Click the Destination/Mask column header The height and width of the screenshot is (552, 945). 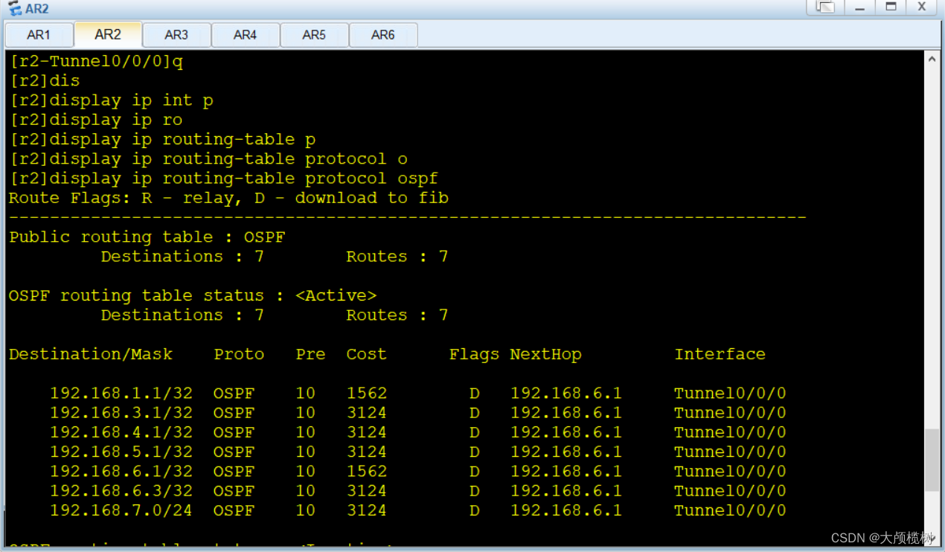[91, 354]
